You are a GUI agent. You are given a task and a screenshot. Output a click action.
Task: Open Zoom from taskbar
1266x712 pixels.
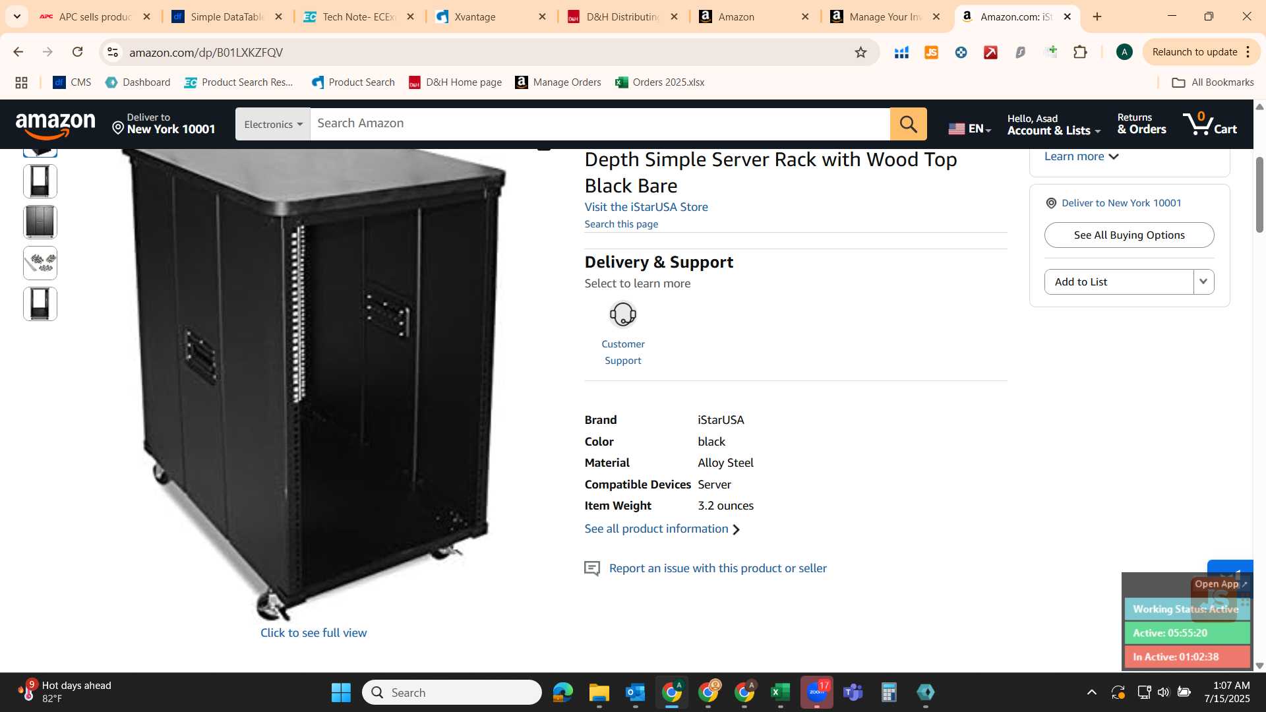[817, 692]
